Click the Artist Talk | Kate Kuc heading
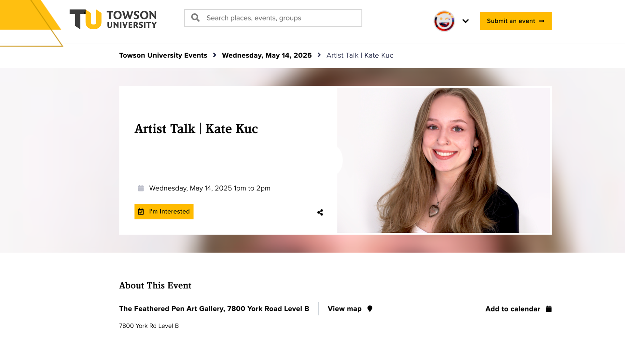The image size is (625, 345). tap(196, 129)
